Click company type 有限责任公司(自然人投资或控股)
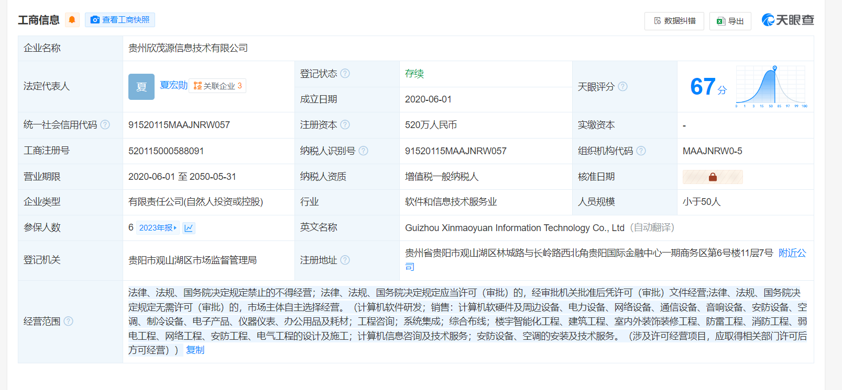 coord(195,202)
